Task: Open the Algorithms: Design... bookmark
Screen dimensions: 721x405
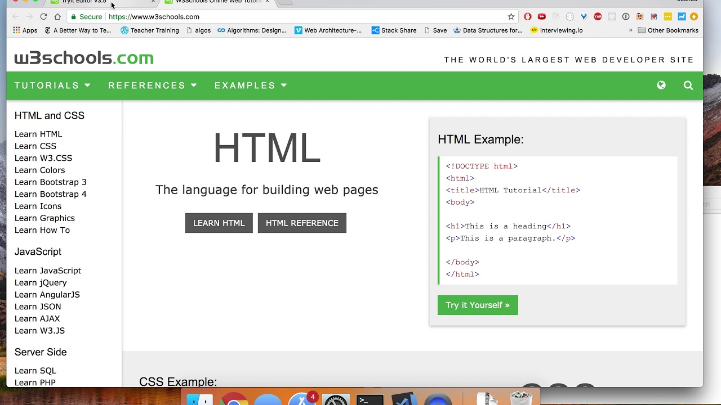Action: click(x=252, y=30)
